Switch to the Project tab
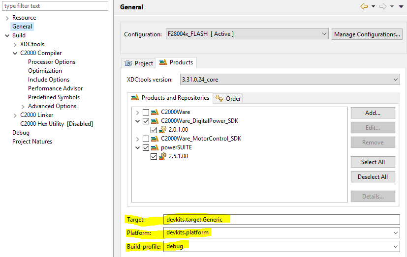This screenshot has width=407, height=257. click(x=139, y=63)
